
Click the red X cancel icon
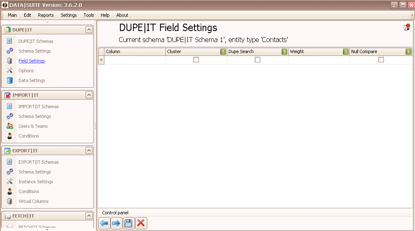pyautogui.click(x=141, y=223)
